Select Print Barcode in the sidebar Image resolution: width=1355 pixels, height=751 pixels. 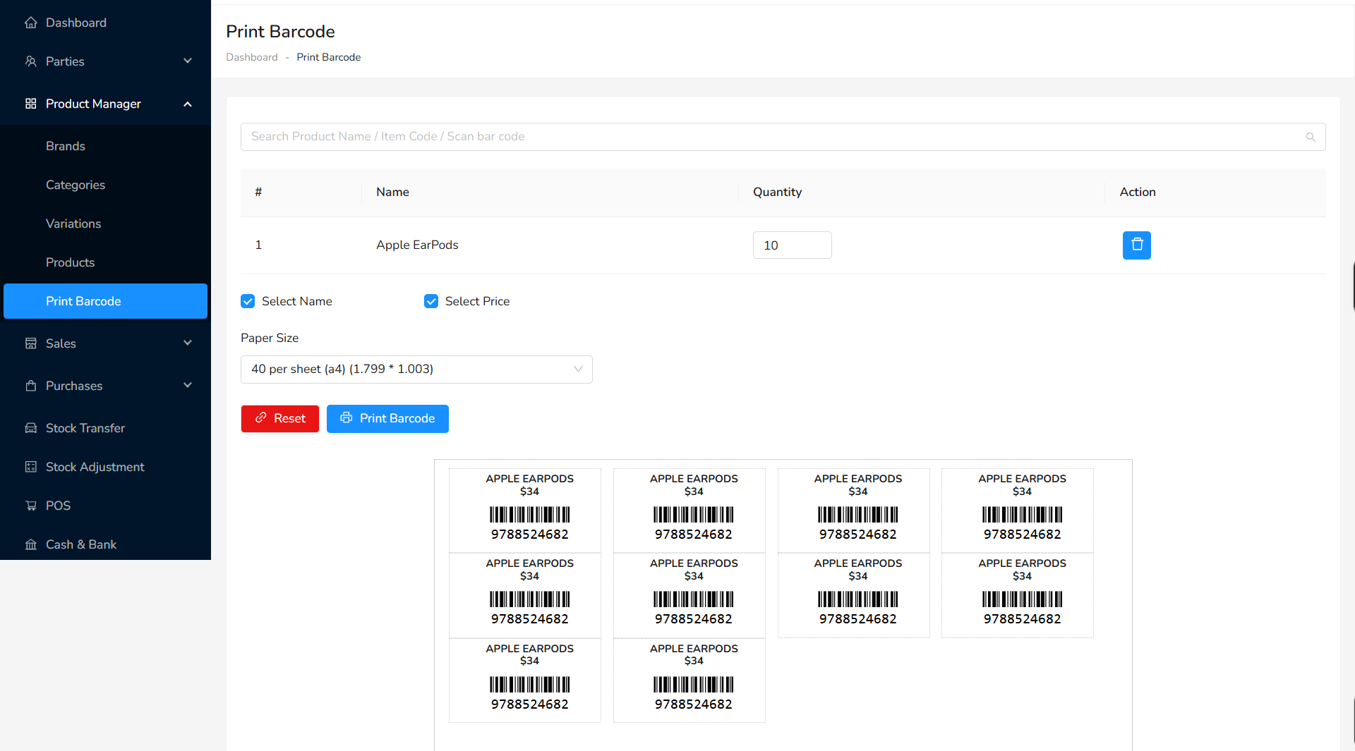(x=106, y=301)
